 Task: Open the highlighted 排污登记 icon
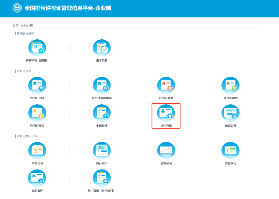pyautogui.click(x=166, y=113)
